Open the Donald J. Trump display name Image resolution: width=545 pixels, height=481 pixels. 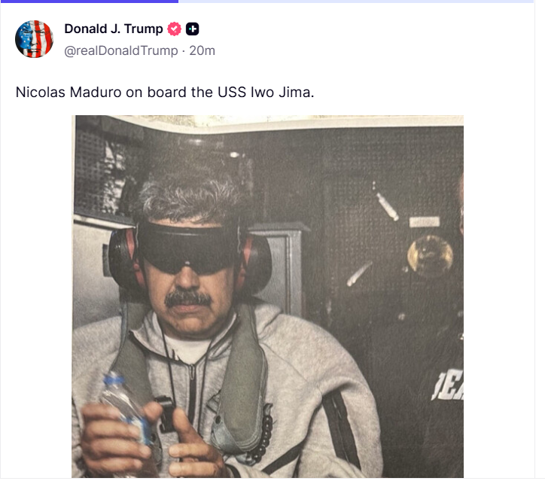pos(114,29)
